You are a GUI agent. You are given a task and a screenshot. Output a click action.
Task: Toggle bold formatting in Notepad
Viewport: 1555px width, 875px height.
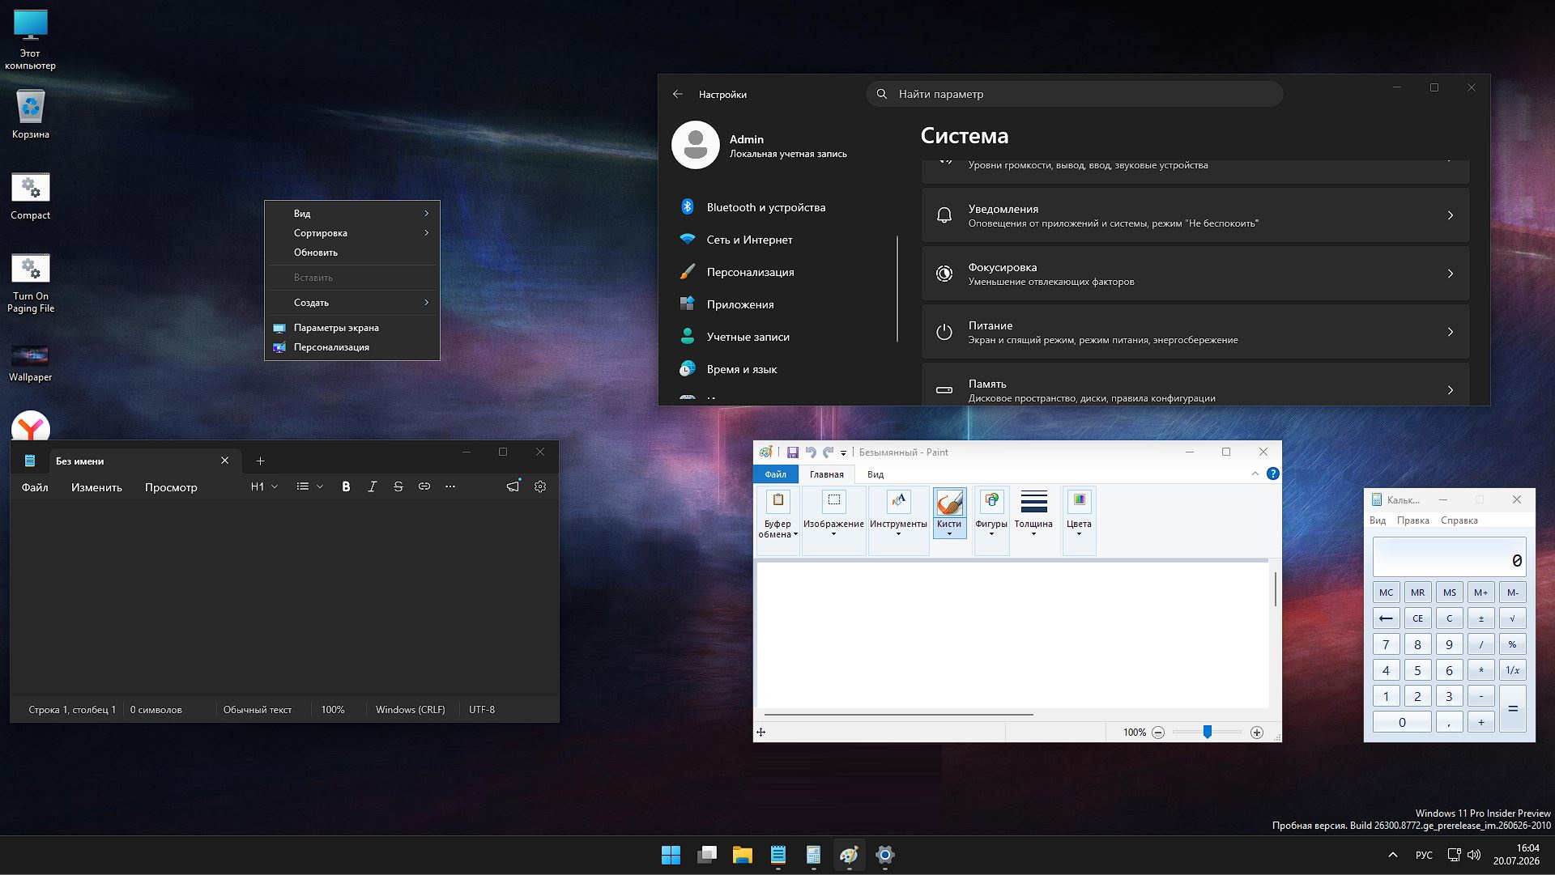[x=346, y=486]
